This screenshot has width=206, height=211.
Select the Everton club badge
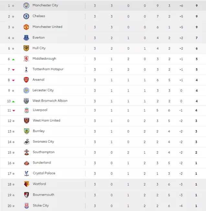(x=26, y=38)
